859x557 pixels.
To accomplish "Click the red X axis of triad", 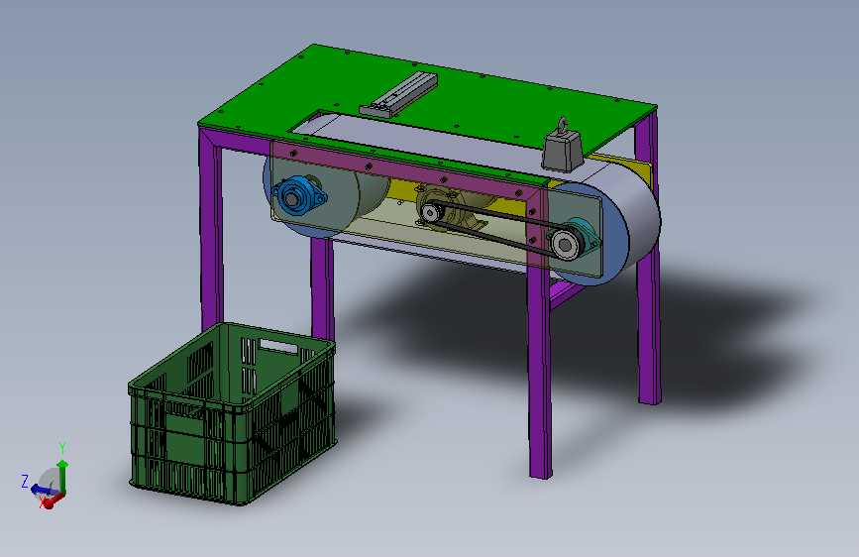I will click(54, 501).
